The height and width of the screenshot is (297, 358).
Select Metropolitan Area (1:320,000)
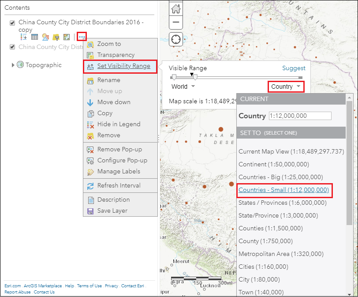281,254
